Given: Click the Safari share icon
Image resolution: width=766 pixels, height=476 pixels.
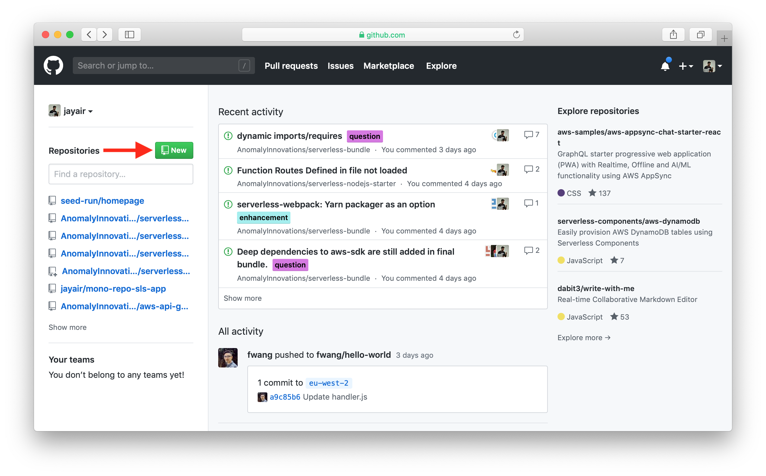Looking at the screenshot, I should point(673,35).
